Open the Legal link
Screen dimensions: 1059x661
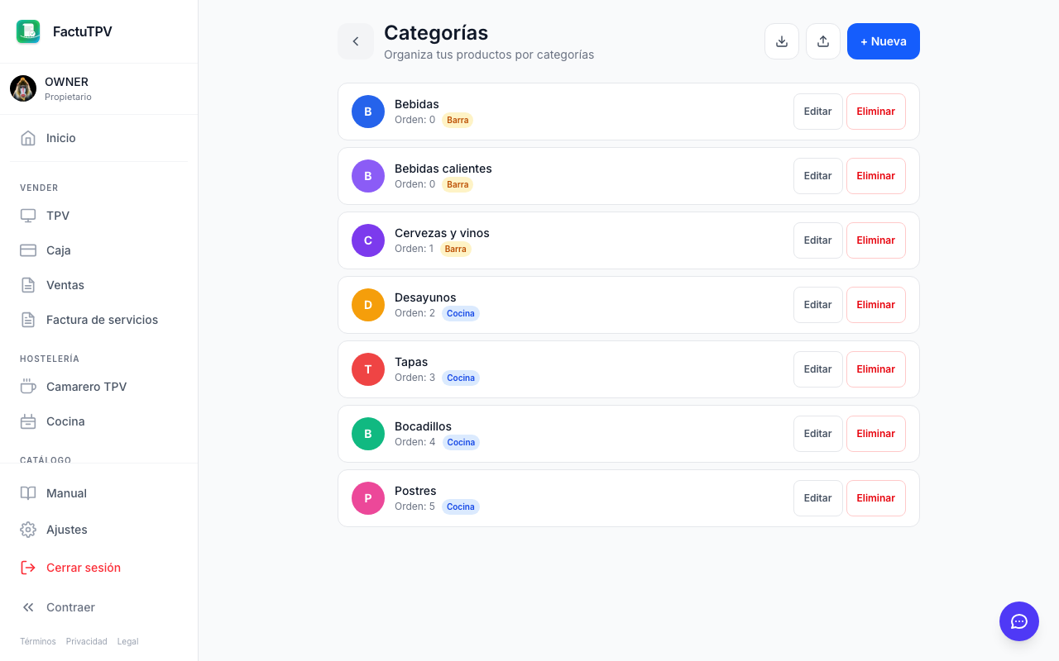127,641
